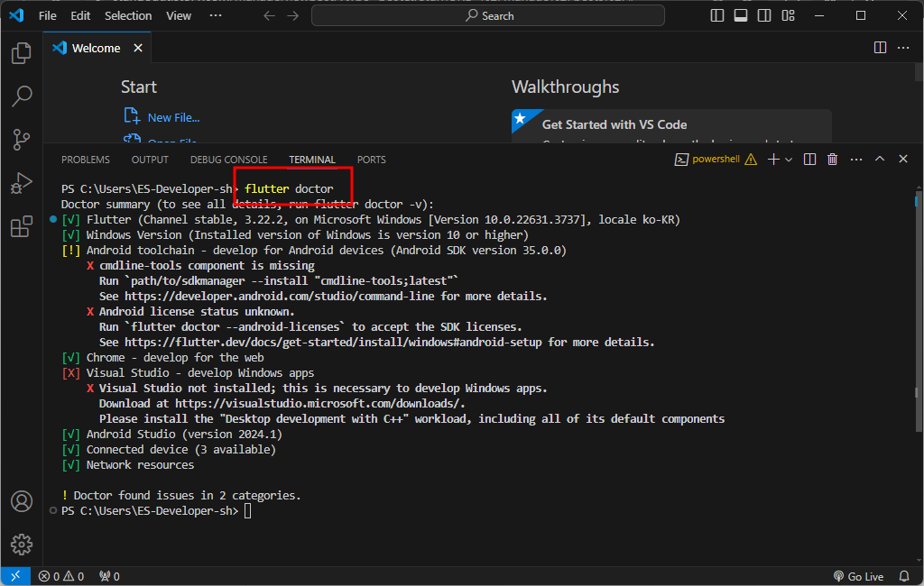924x586 pixels.
Task: Go forward with the right arrow
Action: pos(293,16)
